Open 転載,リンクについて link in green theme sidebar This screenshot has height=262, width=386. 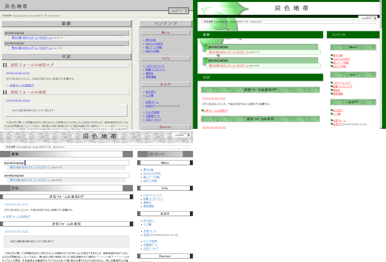[342, 86]
